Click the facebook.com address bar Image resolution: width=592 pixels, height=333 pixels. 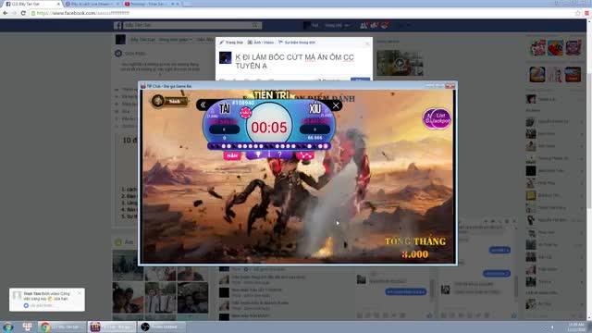click(302, 13)
